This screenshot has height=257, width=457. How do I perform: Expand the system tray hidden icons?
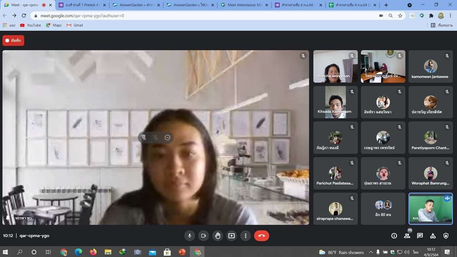tap(371, 252)
